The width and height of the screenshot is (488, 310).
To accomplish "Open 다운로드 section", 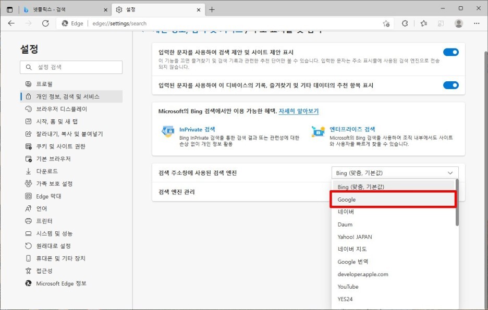I will 71,171.
